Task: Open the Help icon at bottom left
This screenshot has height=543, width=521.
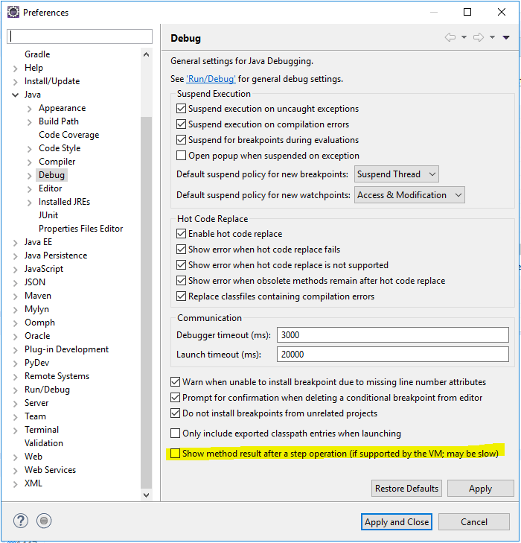Action: tap(21, 521)
